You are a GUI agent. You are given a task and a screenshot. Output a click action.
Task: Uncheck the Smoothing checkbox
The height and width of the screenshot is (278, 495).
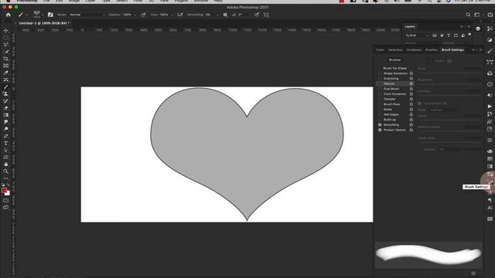(x=380, y=125)
